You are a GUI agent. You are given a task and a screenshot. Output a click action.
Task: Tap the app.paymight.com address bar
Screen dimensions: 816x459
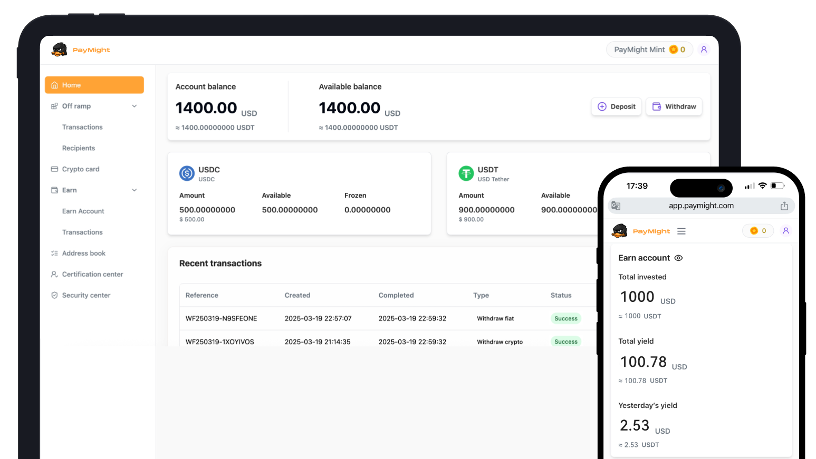pos(701,206)
